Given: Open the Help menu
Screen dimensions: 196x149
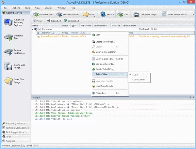Looking at the screenshot, I should (x=73, y=8).
